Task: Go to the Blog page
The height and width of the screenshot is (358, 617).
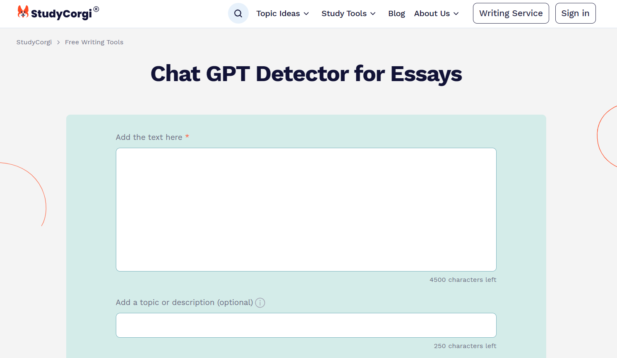Action: pyautogui.click(x=396, y=14)
